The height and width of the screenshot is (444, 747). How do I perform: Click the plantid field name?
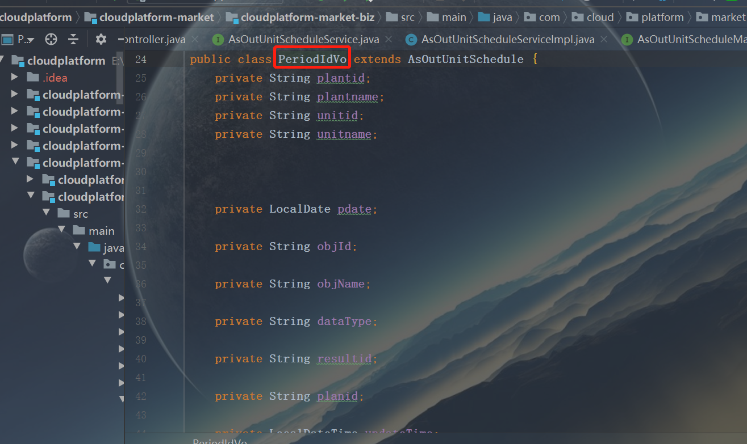[341, 78]
